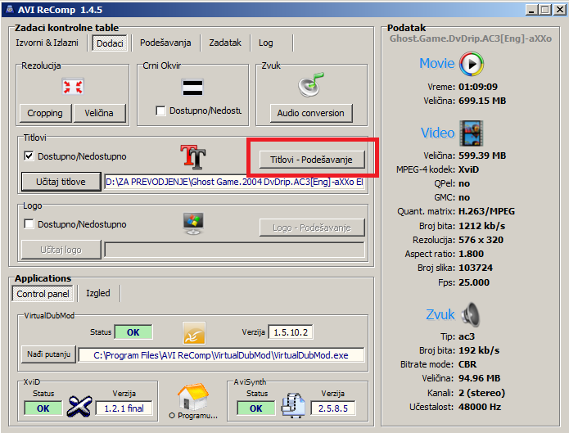Click the AVI ReComp title bar icon
569x433 pixels.
point(10,9)
